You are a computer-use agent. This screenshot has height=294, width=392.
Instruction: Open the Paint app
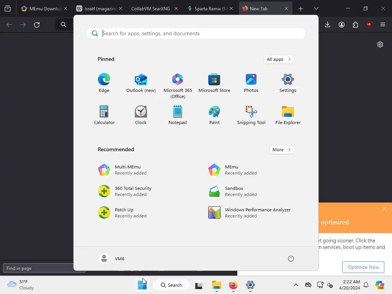point(214,115)
